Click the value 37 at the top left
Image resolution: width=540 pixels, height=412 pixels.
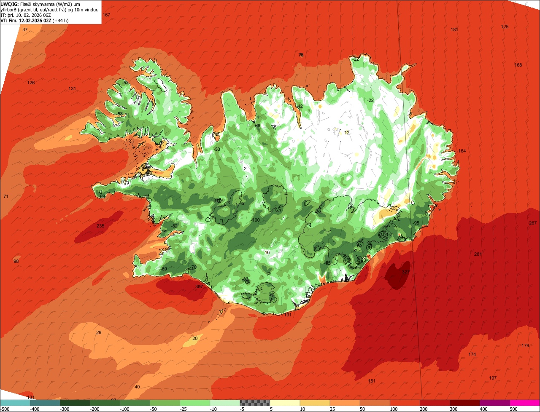tap(25, 29)
